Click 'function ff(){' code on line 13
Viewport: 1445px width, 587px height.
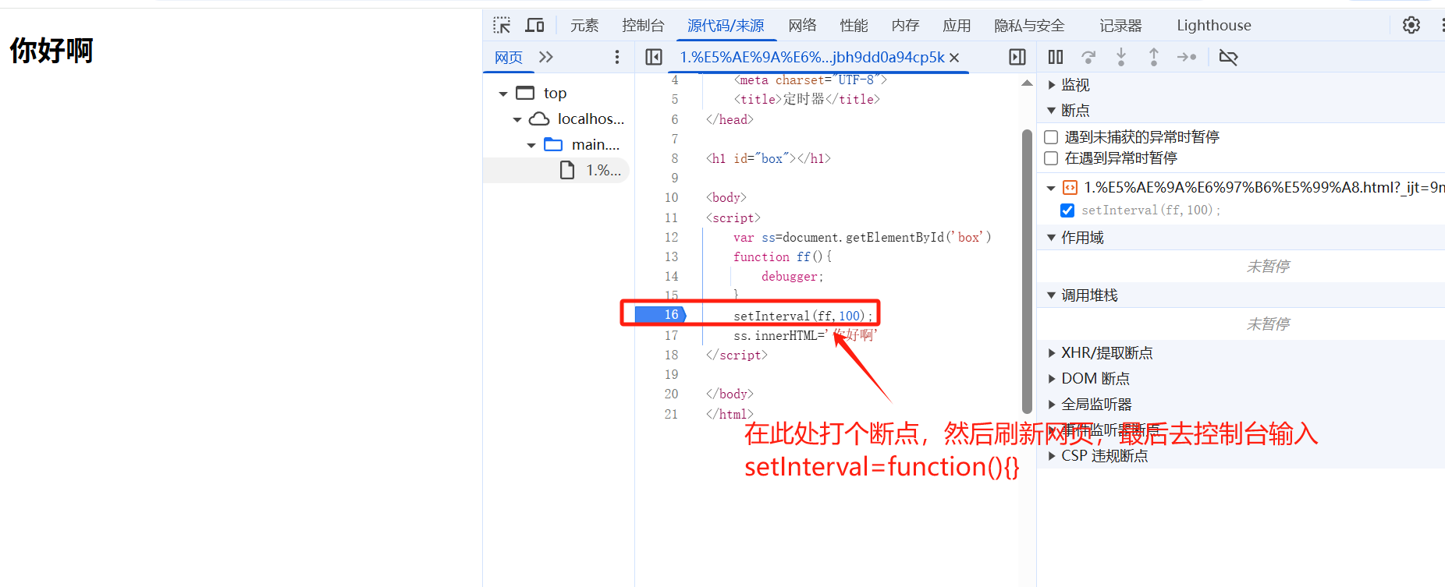click(x=783, y=256)
